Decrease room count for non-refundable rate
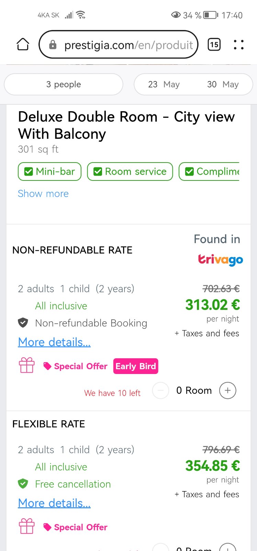The height and width of the screenshot is (551, 257). (x=160, y=391)
